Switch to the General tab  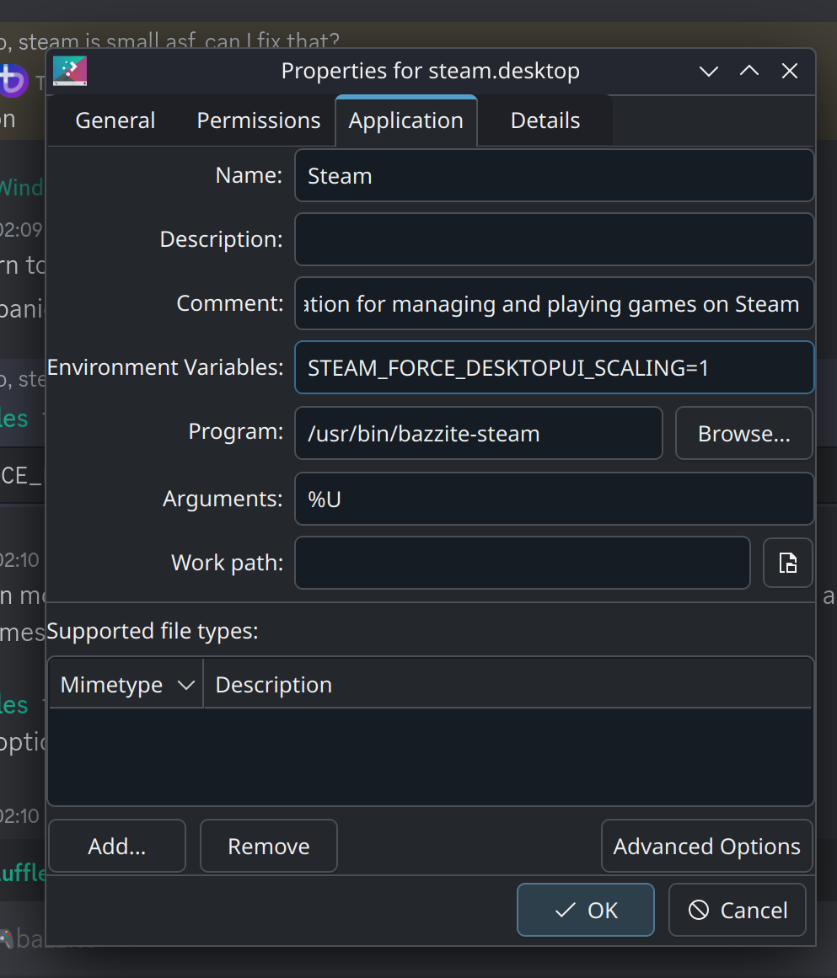tap(115, 120)
